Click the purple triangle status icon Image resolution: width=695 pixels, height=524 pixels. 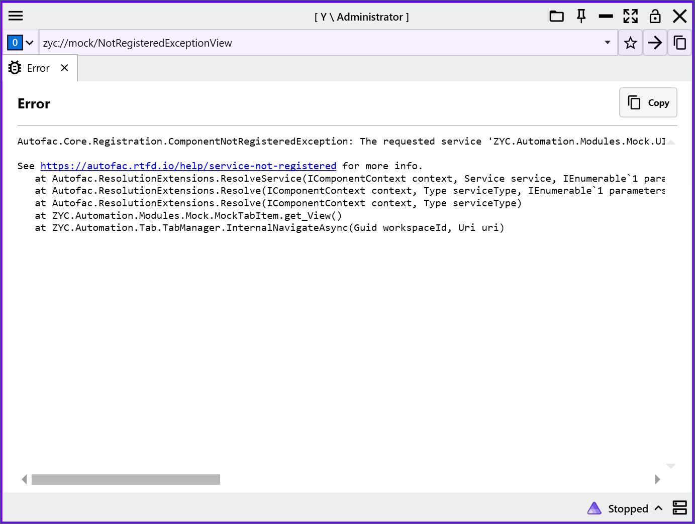coord(594,508)
